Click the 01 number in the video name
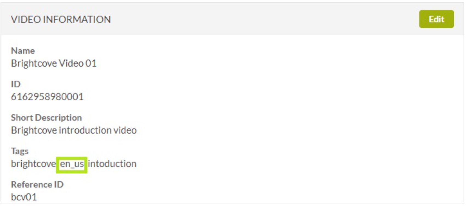The image size is (466, 210). coord(91,63)
